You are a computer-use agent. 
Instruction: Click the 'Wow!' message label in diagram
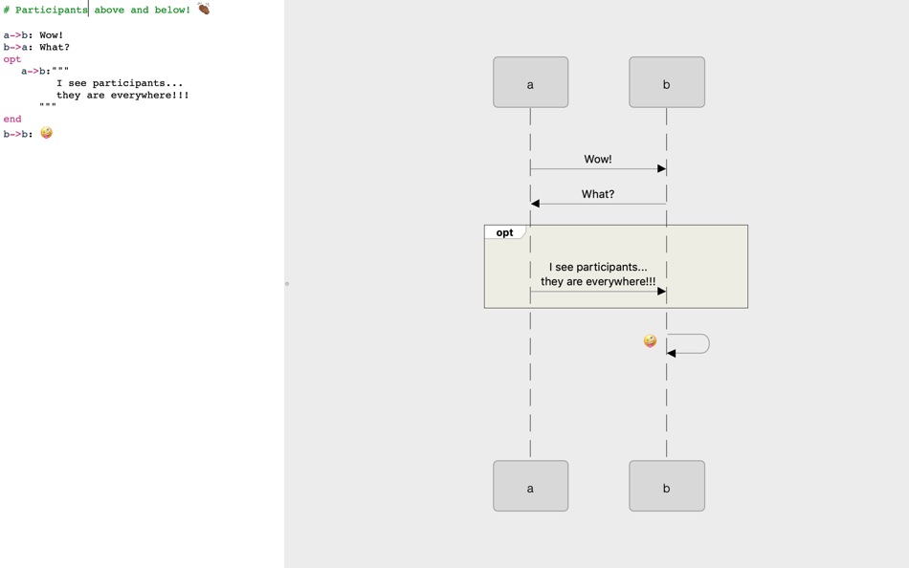[x=598, y=159]
